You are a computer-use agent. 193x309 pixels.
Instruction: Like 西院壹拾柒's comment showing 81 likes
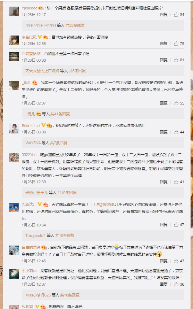point(176,60)
